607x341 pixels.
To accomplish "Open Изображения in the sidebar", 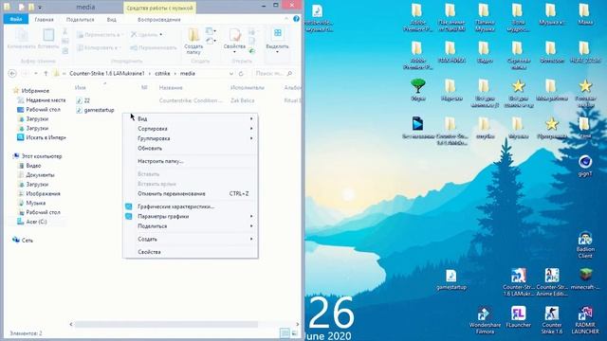I will point(39,193).
